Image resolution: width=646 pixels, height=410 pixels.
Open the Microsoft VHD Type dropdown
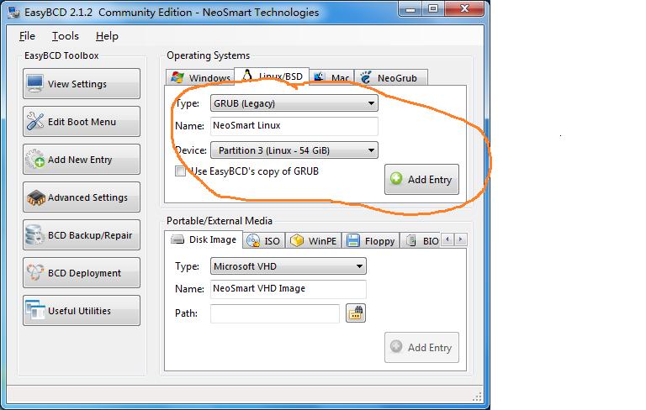tap(288, 266)
